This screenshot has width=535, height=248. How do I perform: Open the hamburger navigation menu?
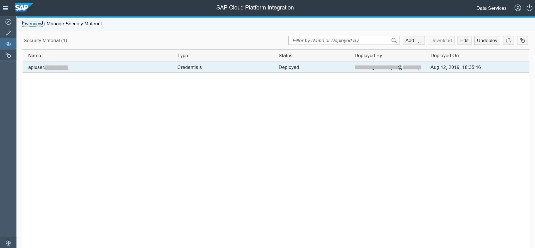click(6, 8)
